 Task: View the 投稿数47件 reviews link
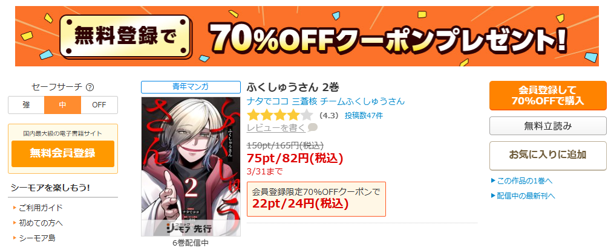point(364,115)
